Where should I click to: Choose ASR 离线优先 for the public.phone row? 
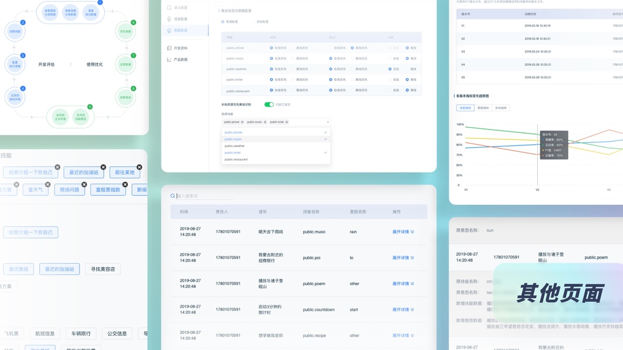click(x=293, y=48)
